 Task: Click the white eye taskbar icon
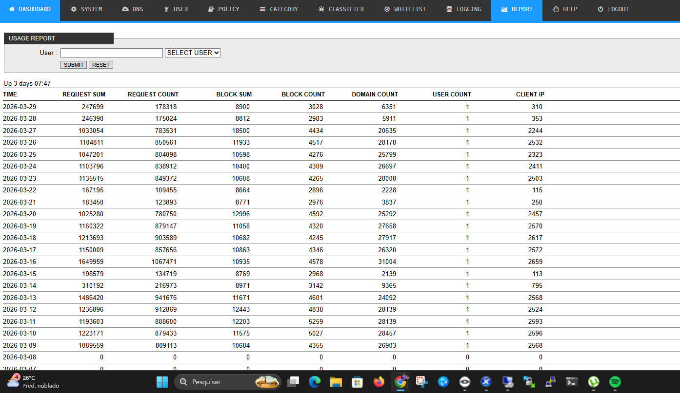pyautogui.click(x=464, y=382)
